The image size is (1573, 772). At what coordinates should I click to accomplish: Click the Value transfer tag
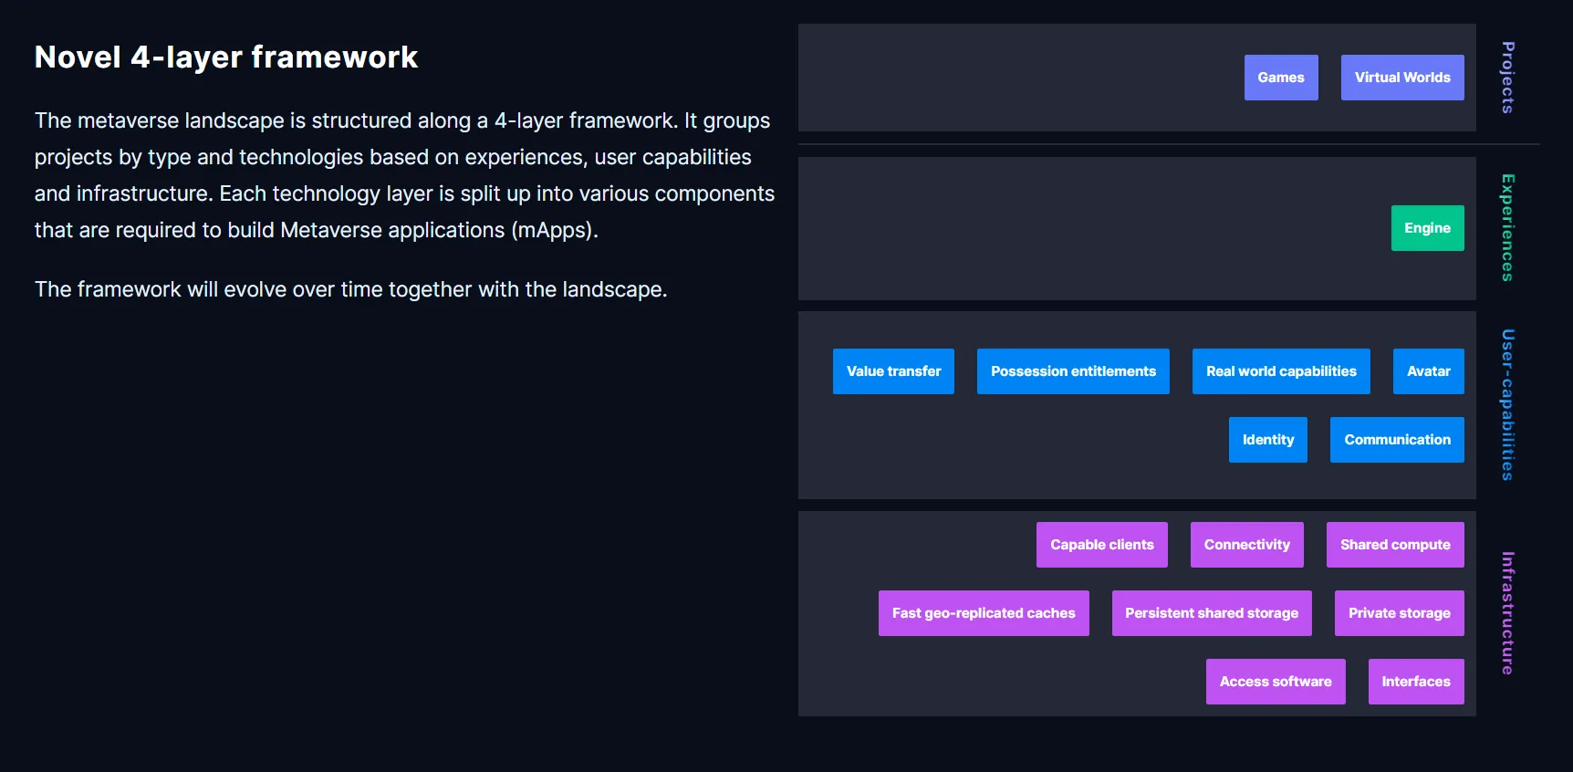893,371
